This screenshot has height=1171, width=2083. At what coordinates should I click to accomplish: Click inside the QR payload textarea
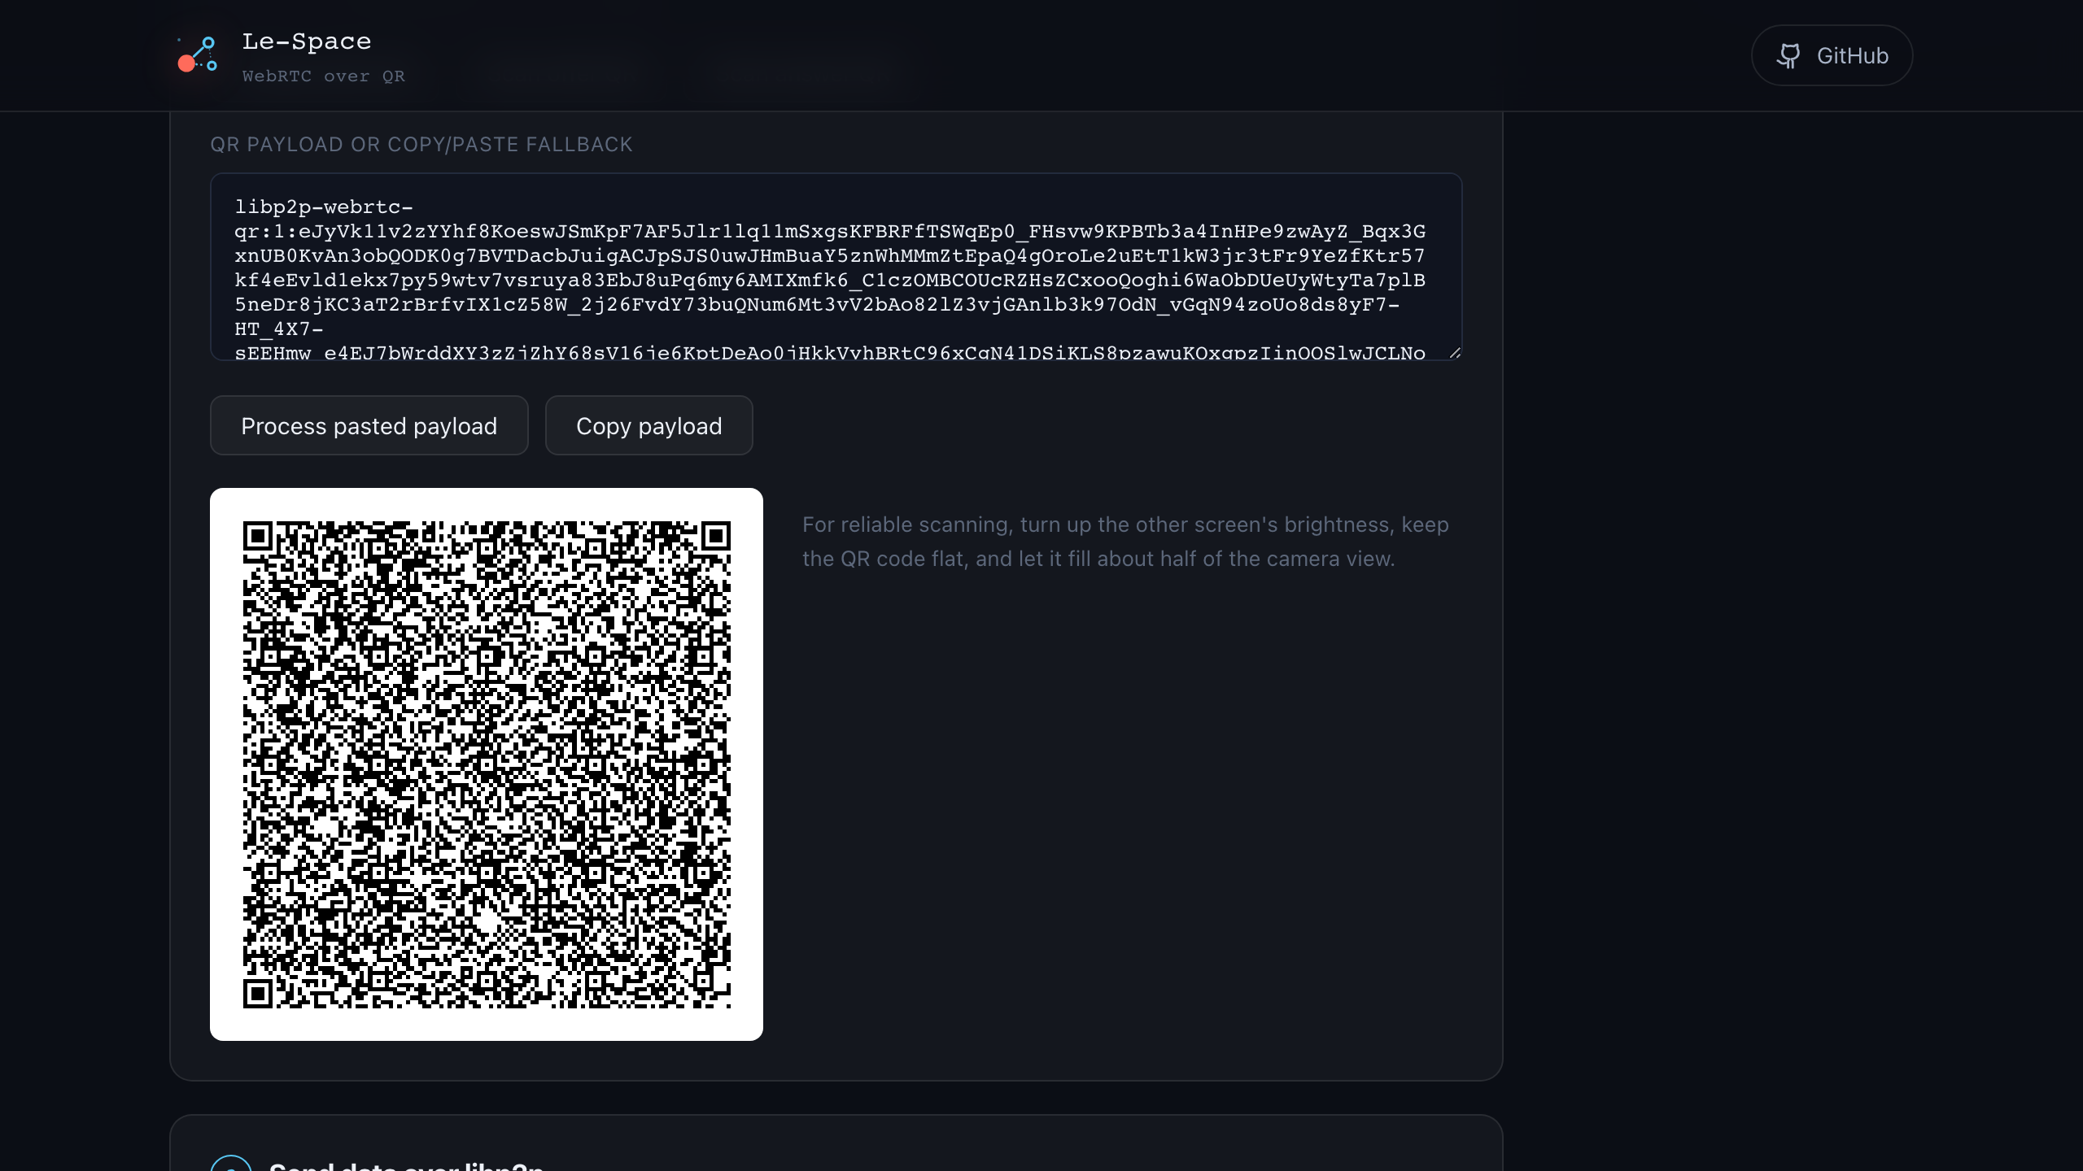[x=836, y=267]
